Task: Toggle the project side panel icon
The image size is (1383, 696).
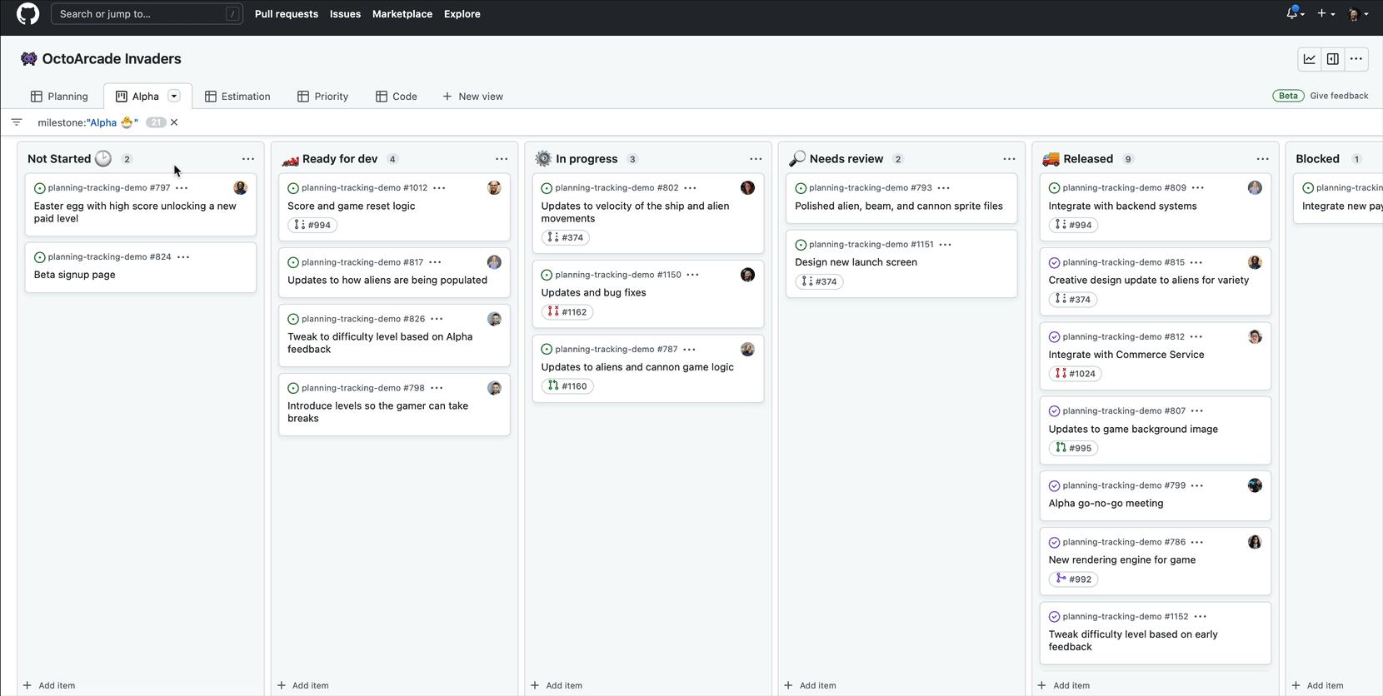Action: pos(1333,59)
